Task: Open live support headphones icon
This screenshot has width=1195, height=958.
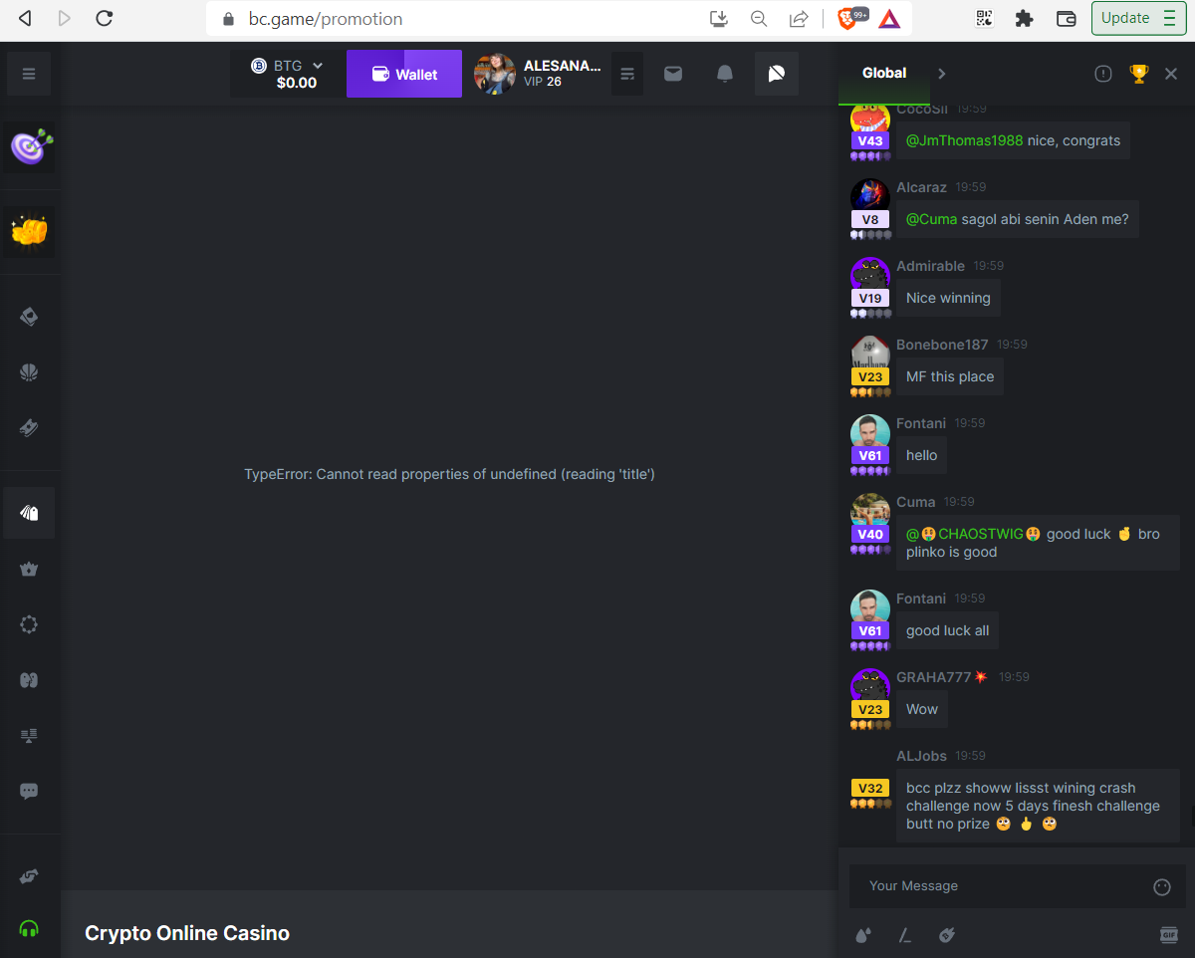Action: pyautogui.click(x=29, y=929)
